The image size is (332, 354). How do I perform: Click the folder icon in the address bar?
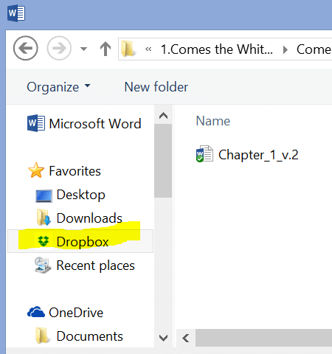[x=128, y=49]
